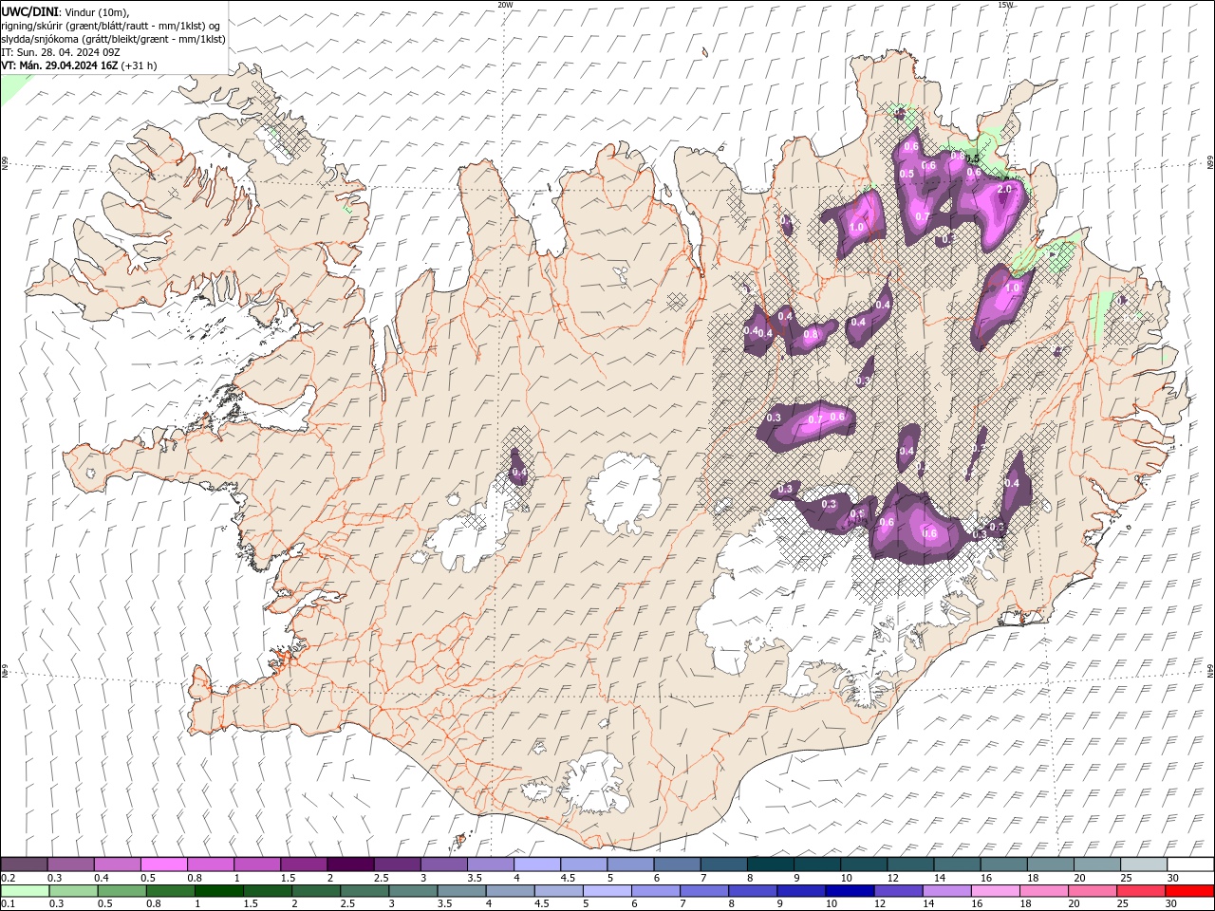Image resolution: width=1215 pixels, height=911 pixels.
Task: Click the bright pink 0.5 snow-scale swatch
Action: 163,864
